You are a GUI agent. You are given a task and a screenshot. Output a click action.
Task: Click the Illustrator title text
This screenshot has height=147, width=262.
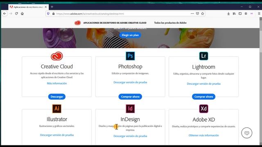click(x=57, y=119)
